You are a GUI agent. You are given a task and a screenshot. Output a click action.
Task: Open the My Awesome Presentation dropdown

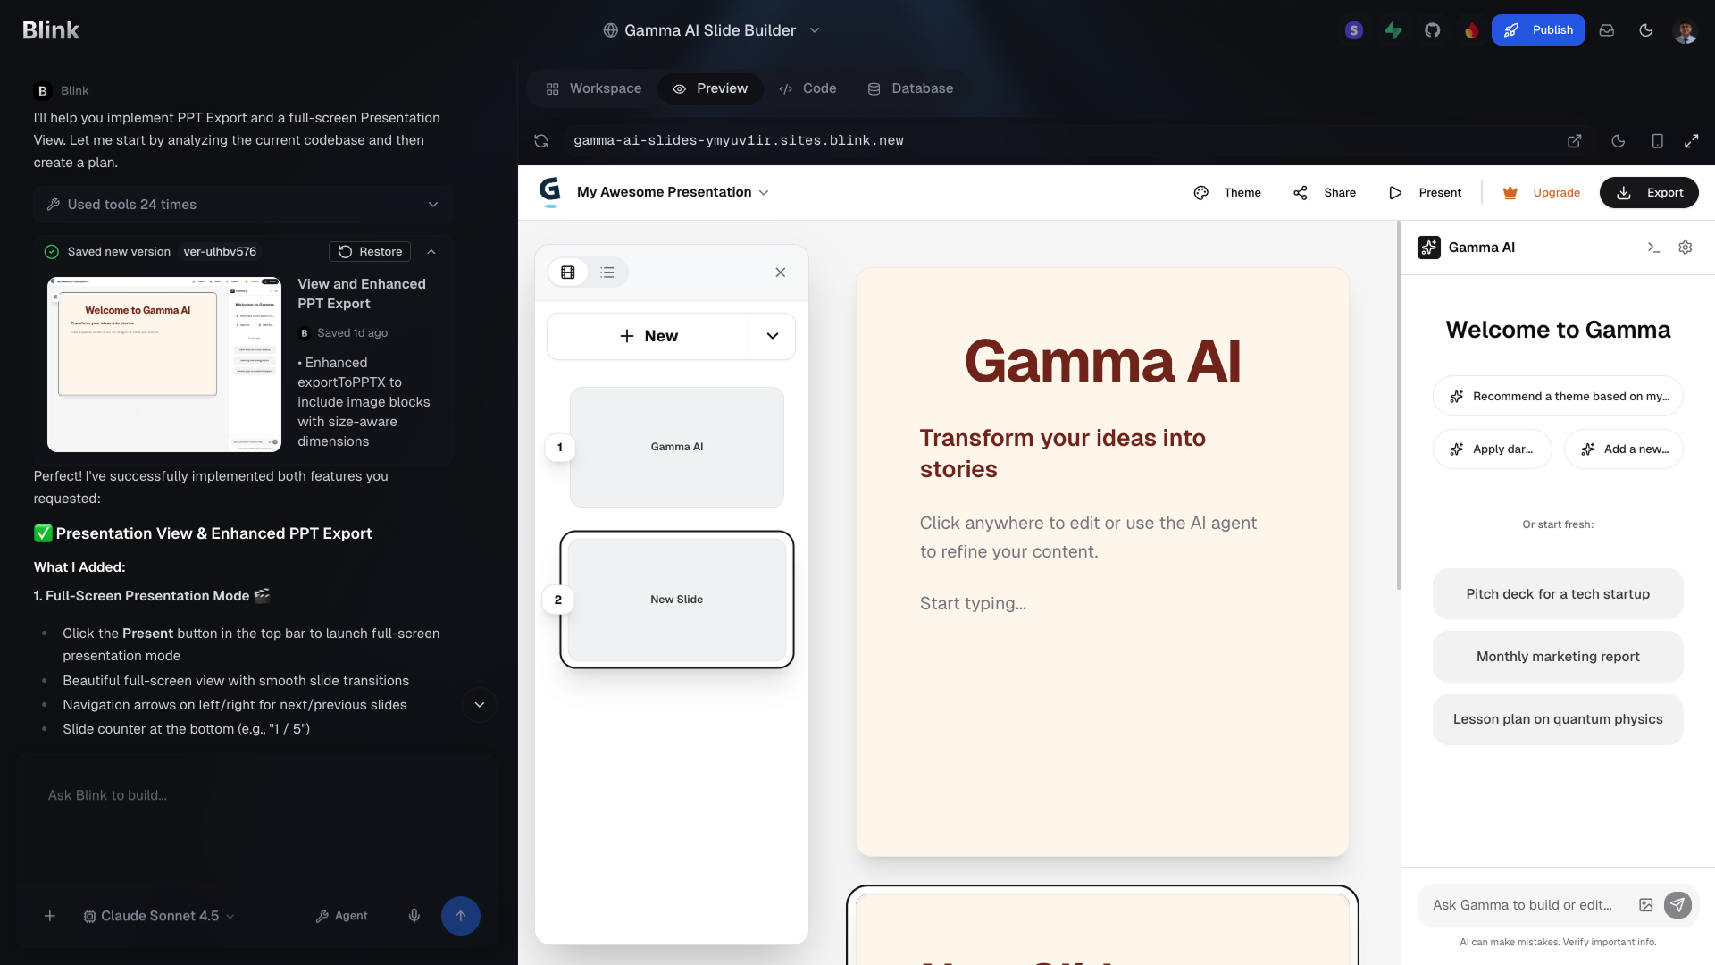[765, 192]
